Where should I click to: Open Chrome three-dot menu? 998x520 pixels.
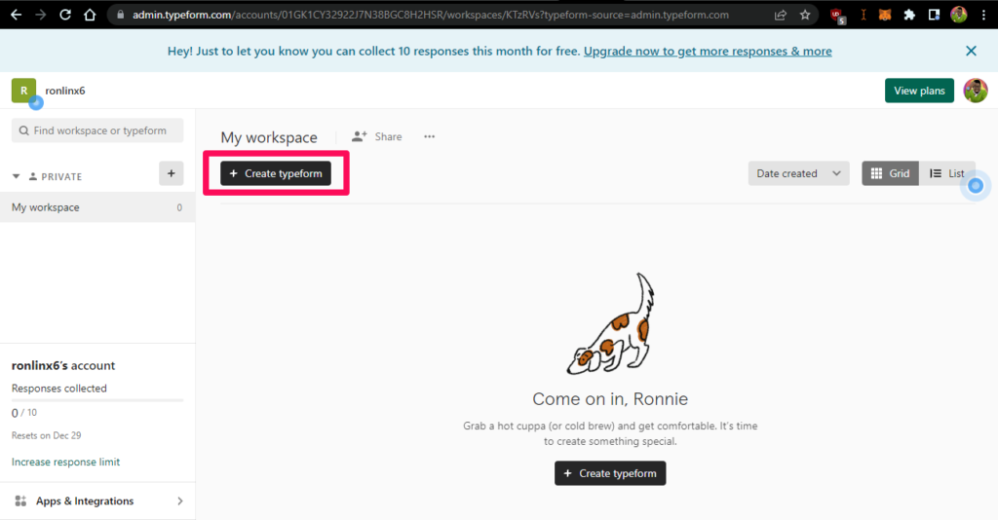tap(983, 15)
